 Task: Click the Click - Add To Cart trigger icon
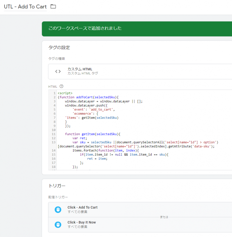pos(58,210)
